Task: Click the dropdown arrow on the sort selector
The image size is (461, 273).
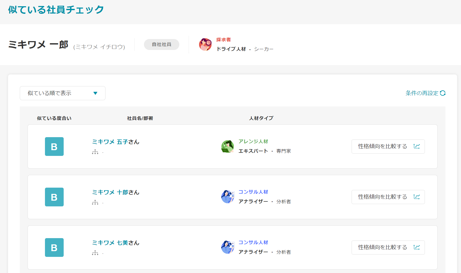Action: point(96,93)
